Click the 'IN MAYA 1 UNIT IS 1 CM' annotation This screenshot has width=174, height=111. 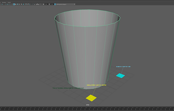click(x=123, y=67)
